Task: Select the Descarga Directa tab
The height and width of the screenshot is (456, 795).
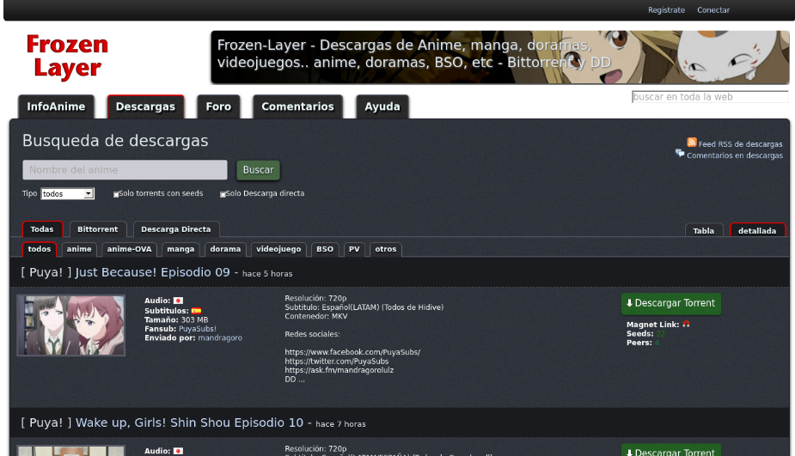Action: point(175,229)
